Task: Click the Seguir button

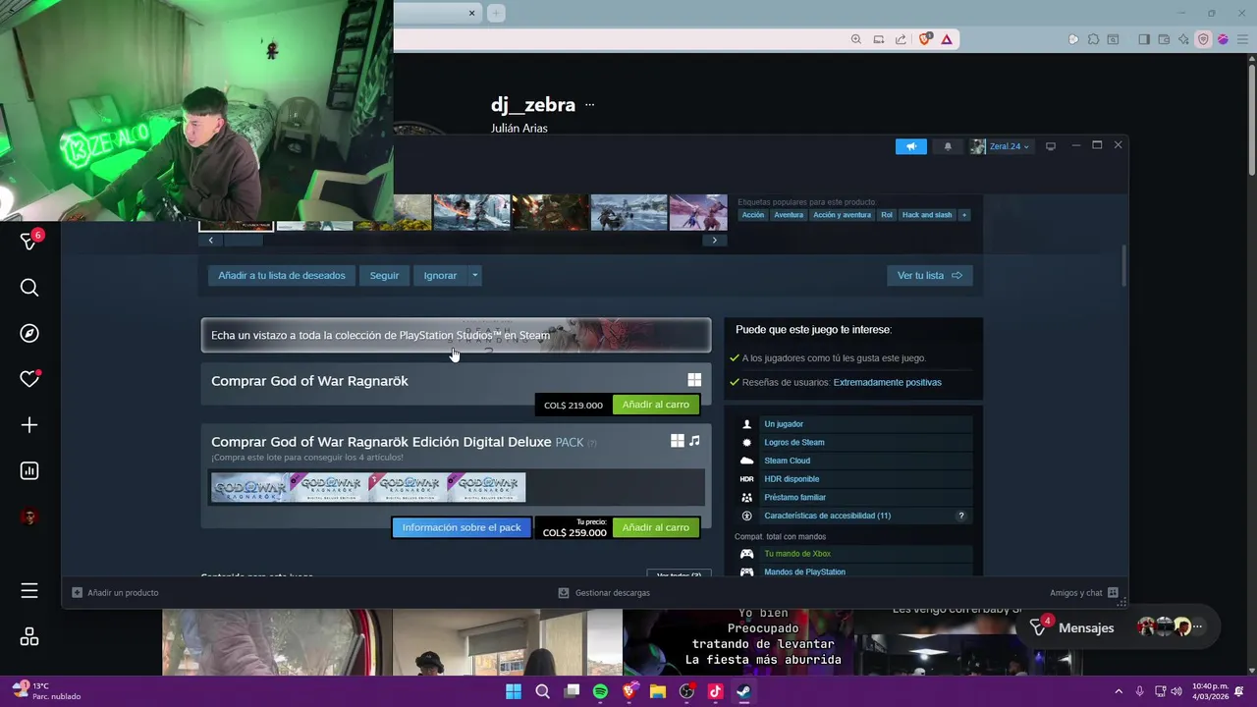Action: (x=384, y=275)
